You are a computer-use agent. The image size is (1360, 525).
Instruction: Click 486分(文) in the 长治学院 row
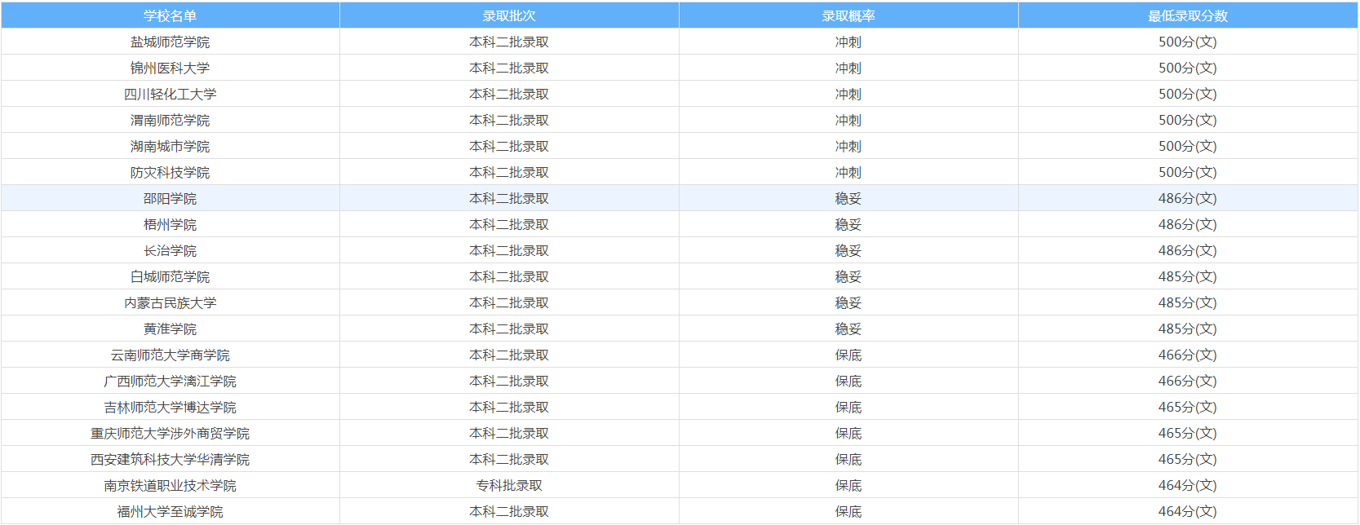tap(1188, 250)
